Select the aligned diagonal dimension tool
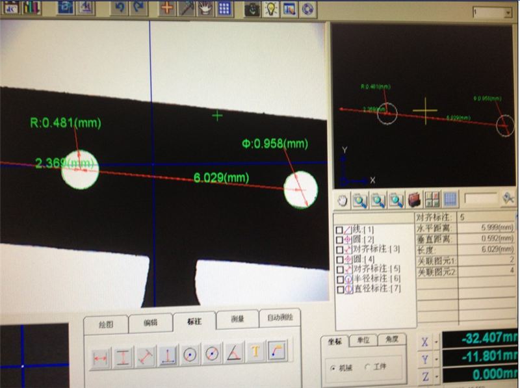Viewport: 520px width, 388px height. (x=145, y=357)
